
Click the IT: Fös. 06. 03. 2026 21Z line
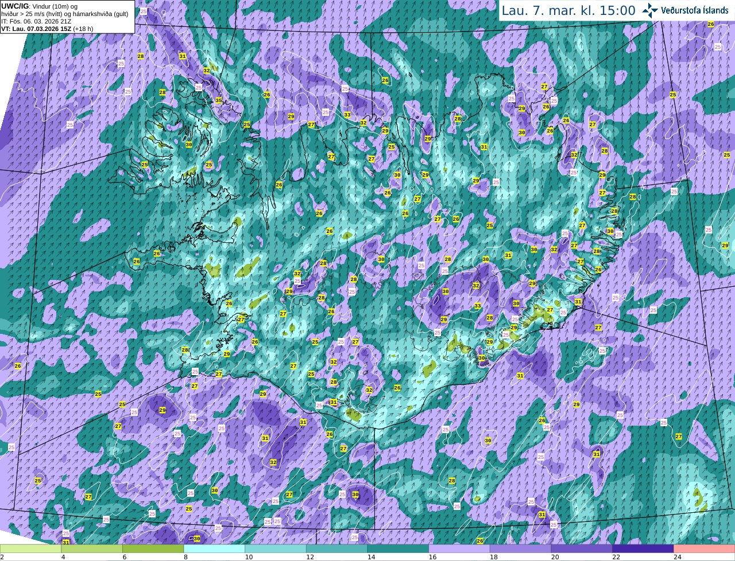[x=36, y=21]
